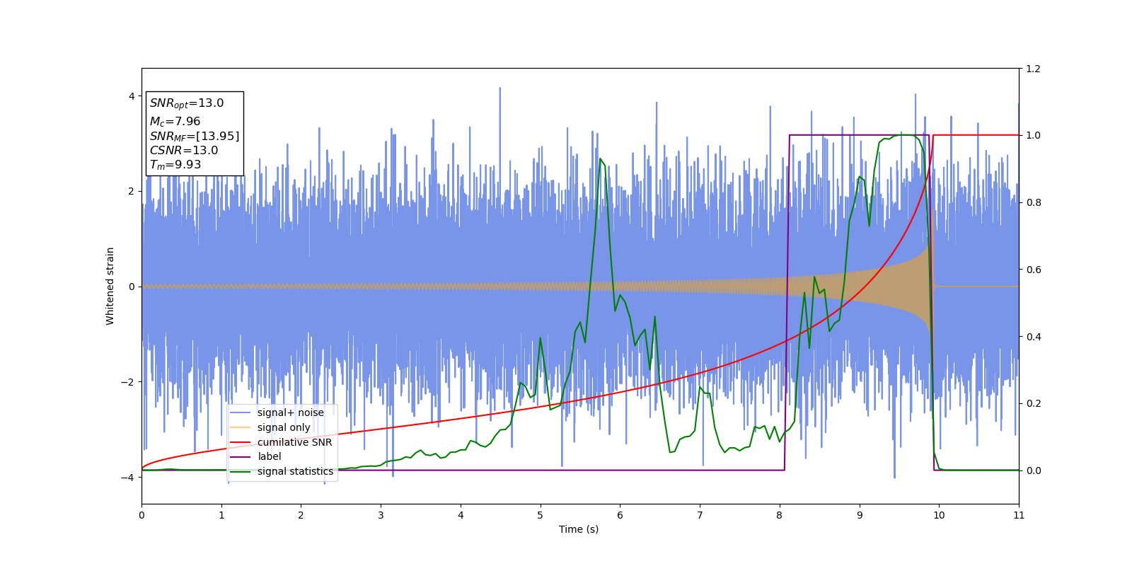
Task: Click the 'Time (s)' x-axis label
Action: [x=579, y=529]
